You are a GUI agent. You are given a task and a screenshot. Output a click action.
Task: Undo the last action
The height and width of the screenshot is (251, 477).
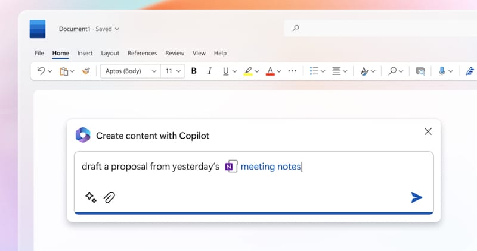(x=41, y=71)
